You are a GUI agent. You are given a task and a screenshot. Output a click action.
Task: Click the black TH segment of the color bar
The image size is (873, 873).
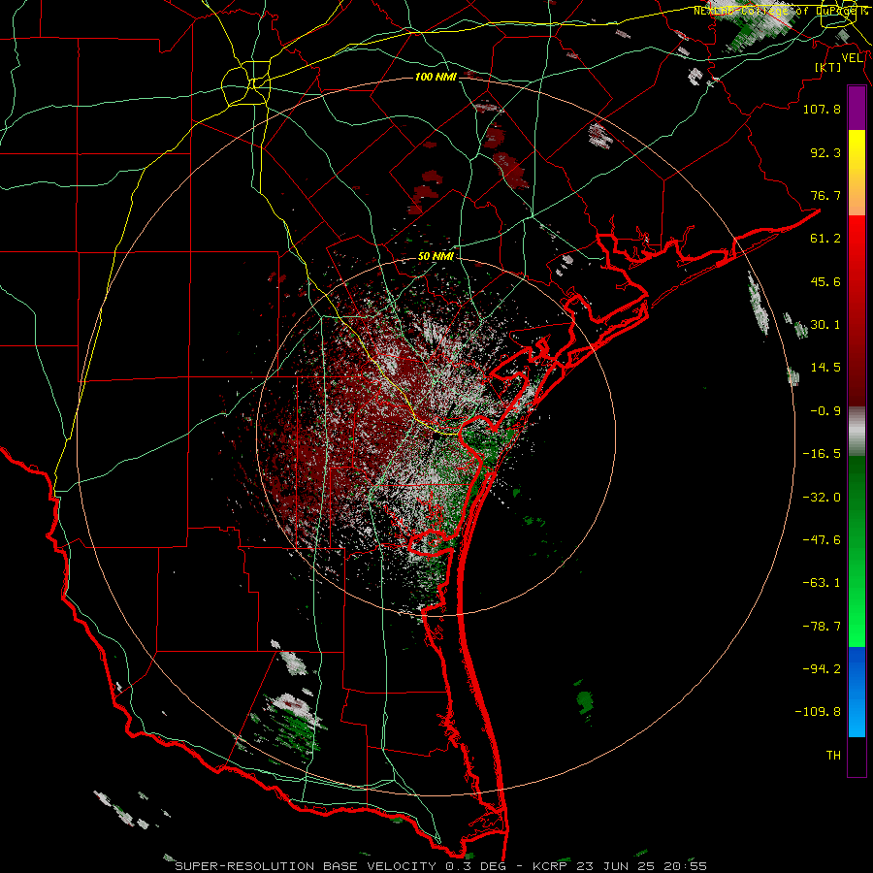click(x=857, y=756)
